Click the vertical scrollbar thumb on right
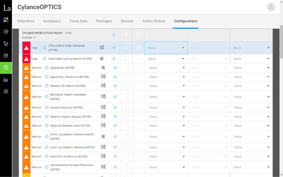 281,42
